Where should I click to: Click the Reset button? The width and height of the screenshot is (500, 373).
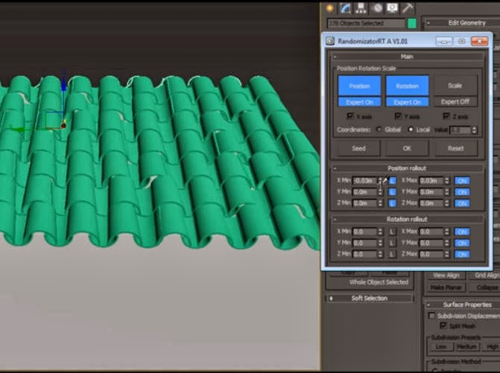tap(455, 148)
